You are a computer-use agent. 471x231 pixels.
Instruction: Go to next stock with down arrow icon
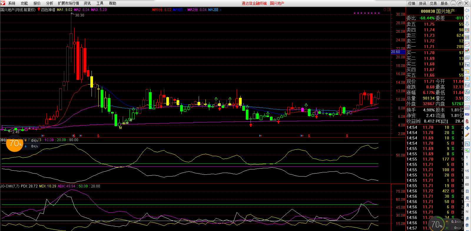tap(467, 24)
